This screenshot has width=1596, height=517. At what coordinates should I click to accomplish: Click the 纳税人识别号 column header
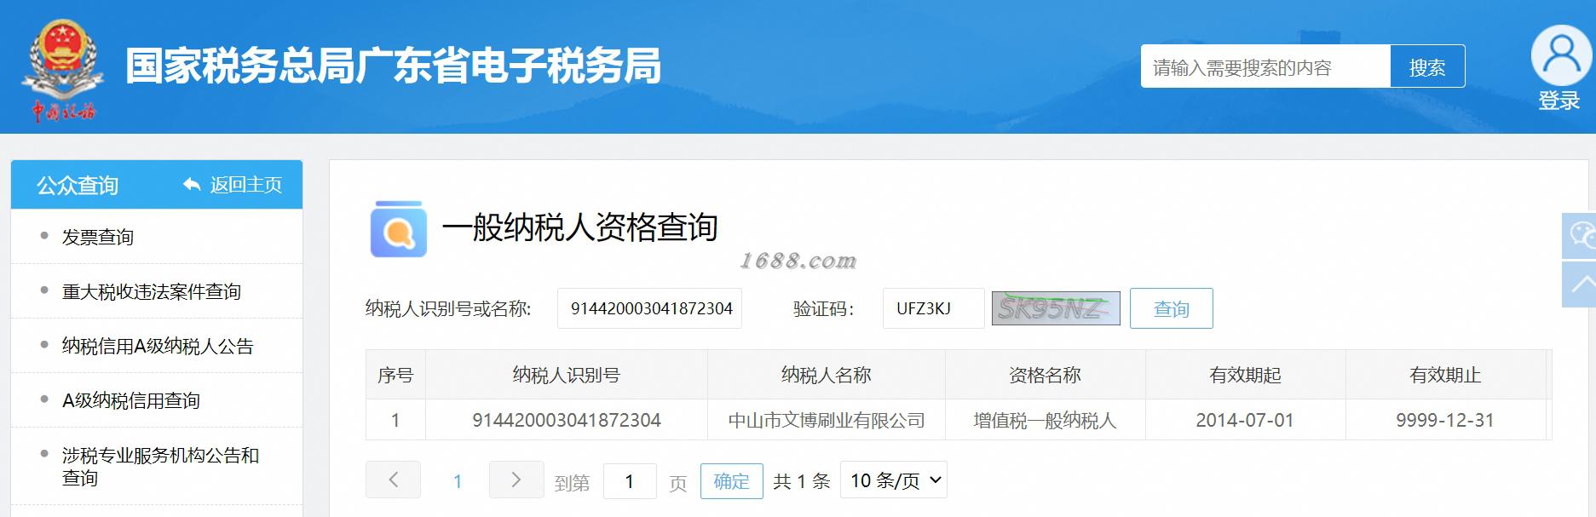tap(567, 375)
